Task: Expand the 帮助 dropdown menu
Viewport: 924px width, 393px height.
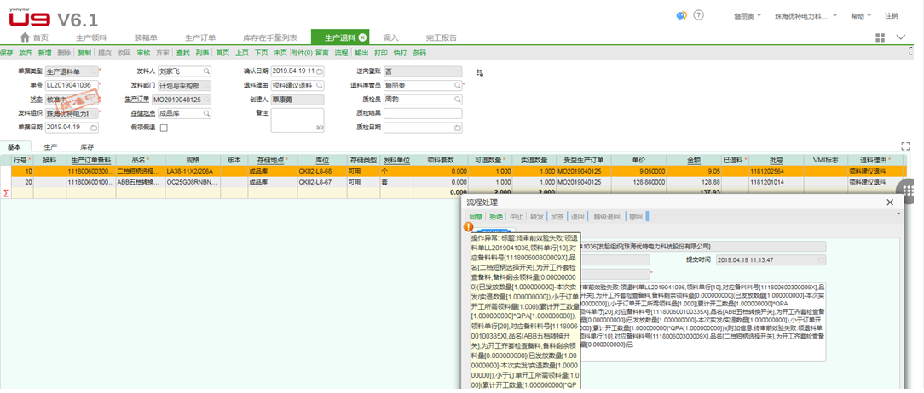Action: [x=862, y=16]
